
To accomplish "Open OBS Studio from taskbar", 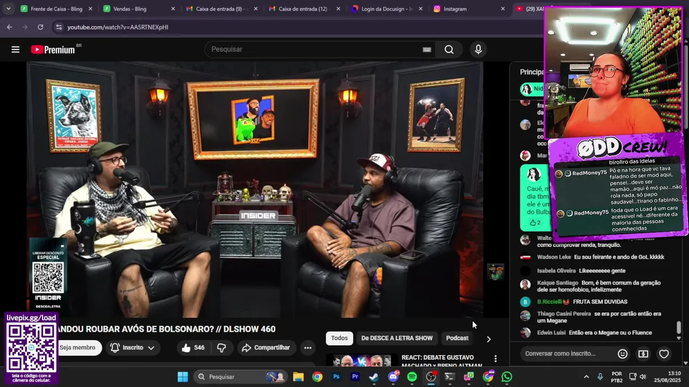I will 431,377.
